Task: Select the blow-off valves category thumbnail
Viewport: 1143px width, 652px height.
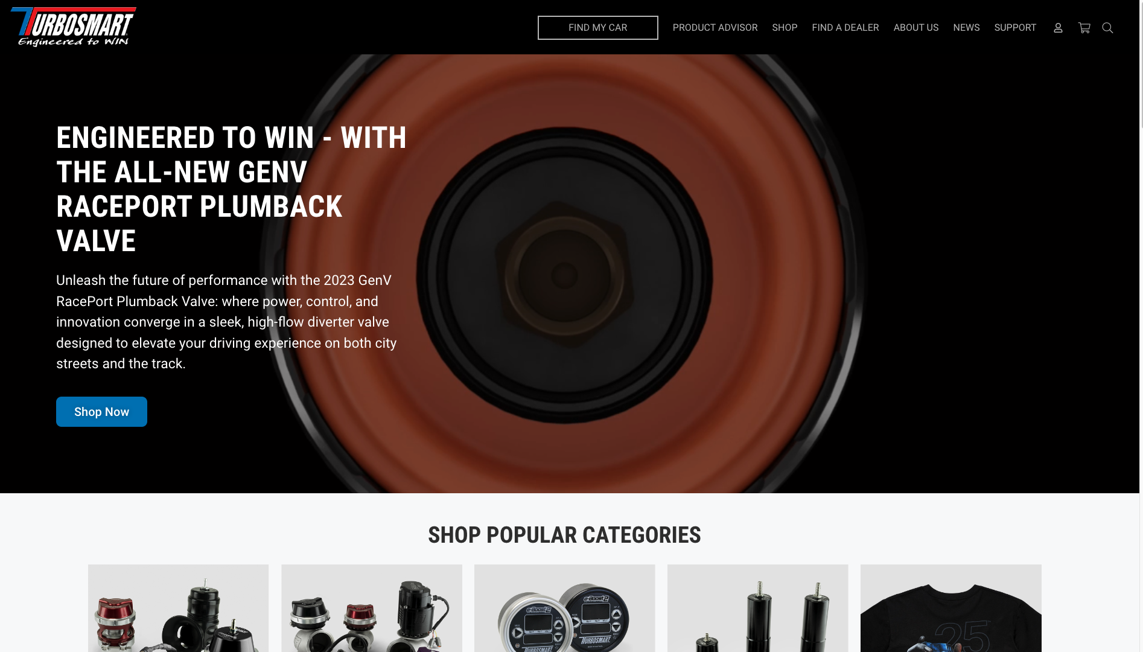Action: (178, 608)
